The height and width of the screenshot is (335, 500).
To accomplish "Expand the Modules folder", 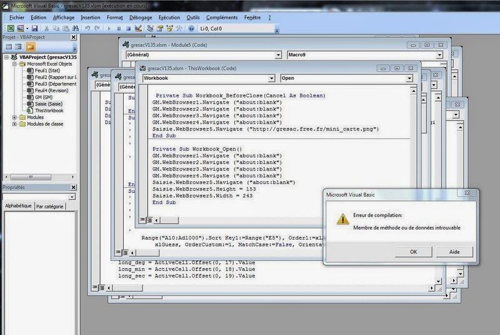I will (14, 117).
